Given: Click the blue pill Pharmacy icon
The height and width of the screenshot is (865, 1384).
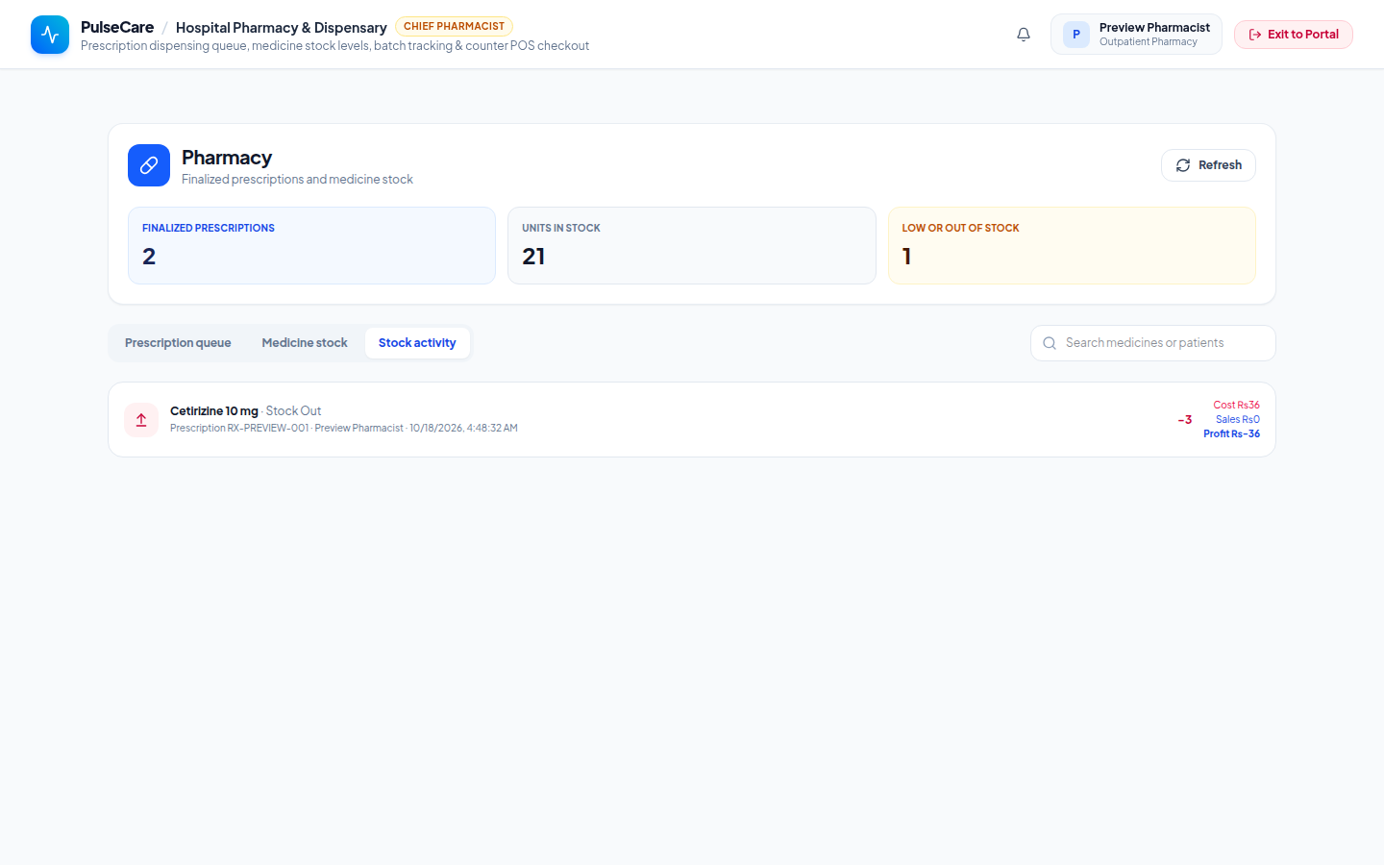Looking at the screenshot, I should [149, 165].
